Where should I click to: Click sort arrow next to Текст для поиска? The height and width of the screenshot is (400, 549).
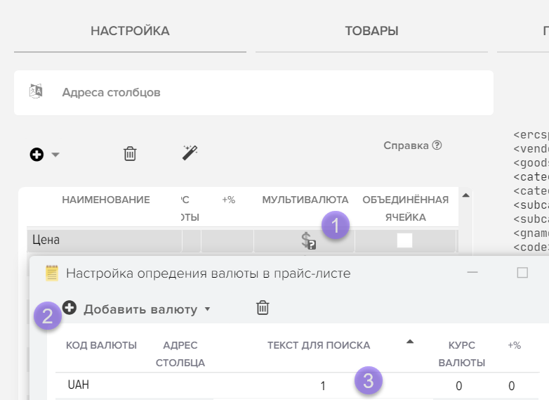point(410,342)
